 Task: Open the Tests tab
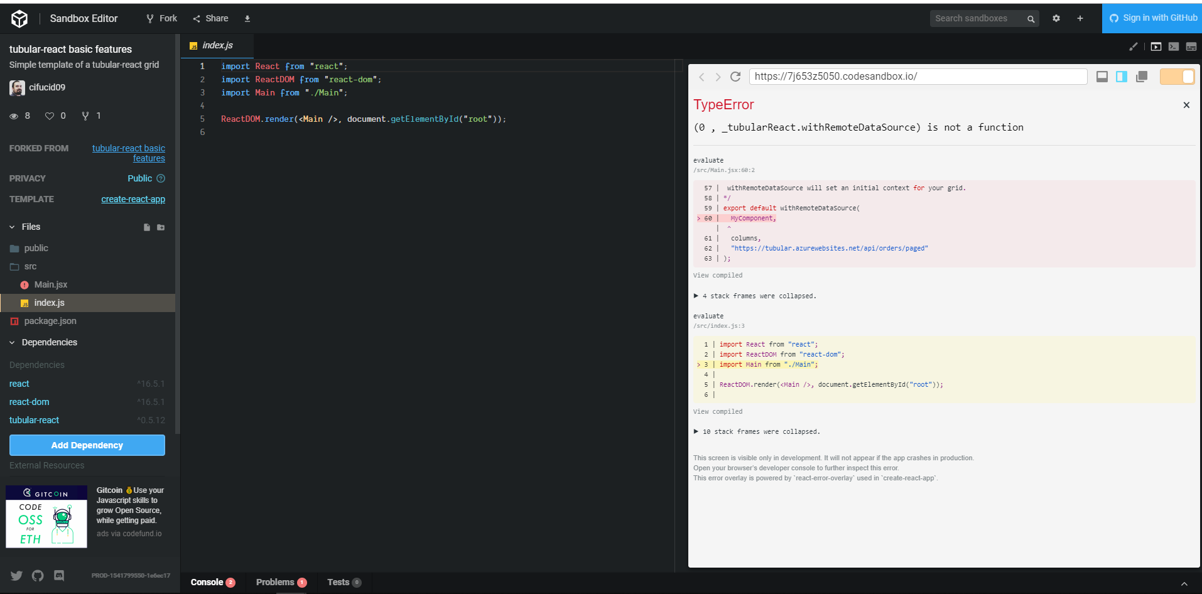coord(344,582)
